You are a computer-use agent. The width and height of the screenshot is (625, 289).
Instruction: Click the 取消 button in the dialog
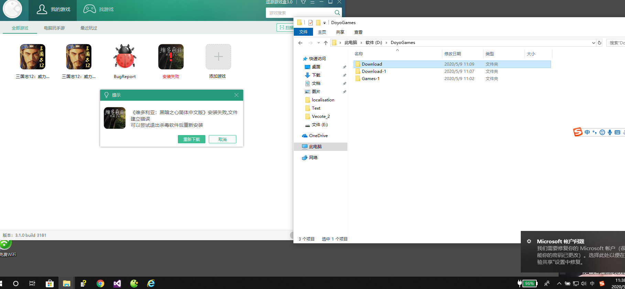click(x=223, y=139)
